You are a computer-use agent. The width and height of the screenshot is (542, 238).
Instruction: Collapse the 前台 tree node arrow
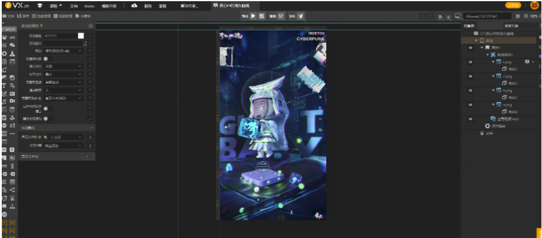pos(476,40)
